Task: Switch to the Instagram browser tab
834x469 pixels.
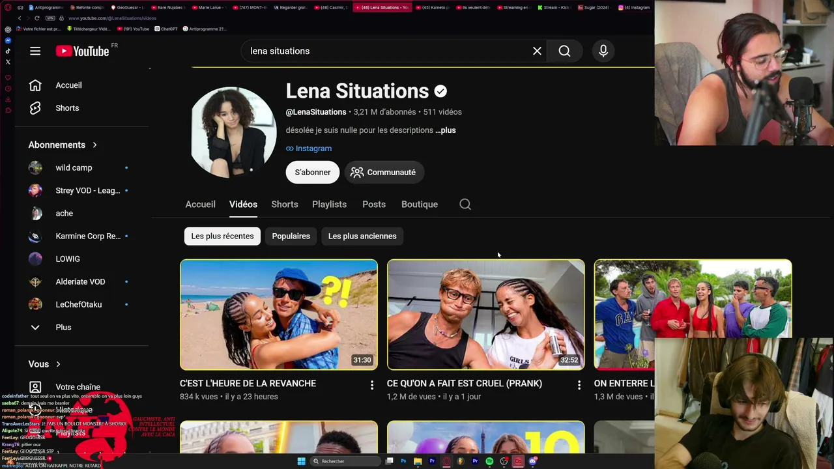Action: tap(633, 7)
